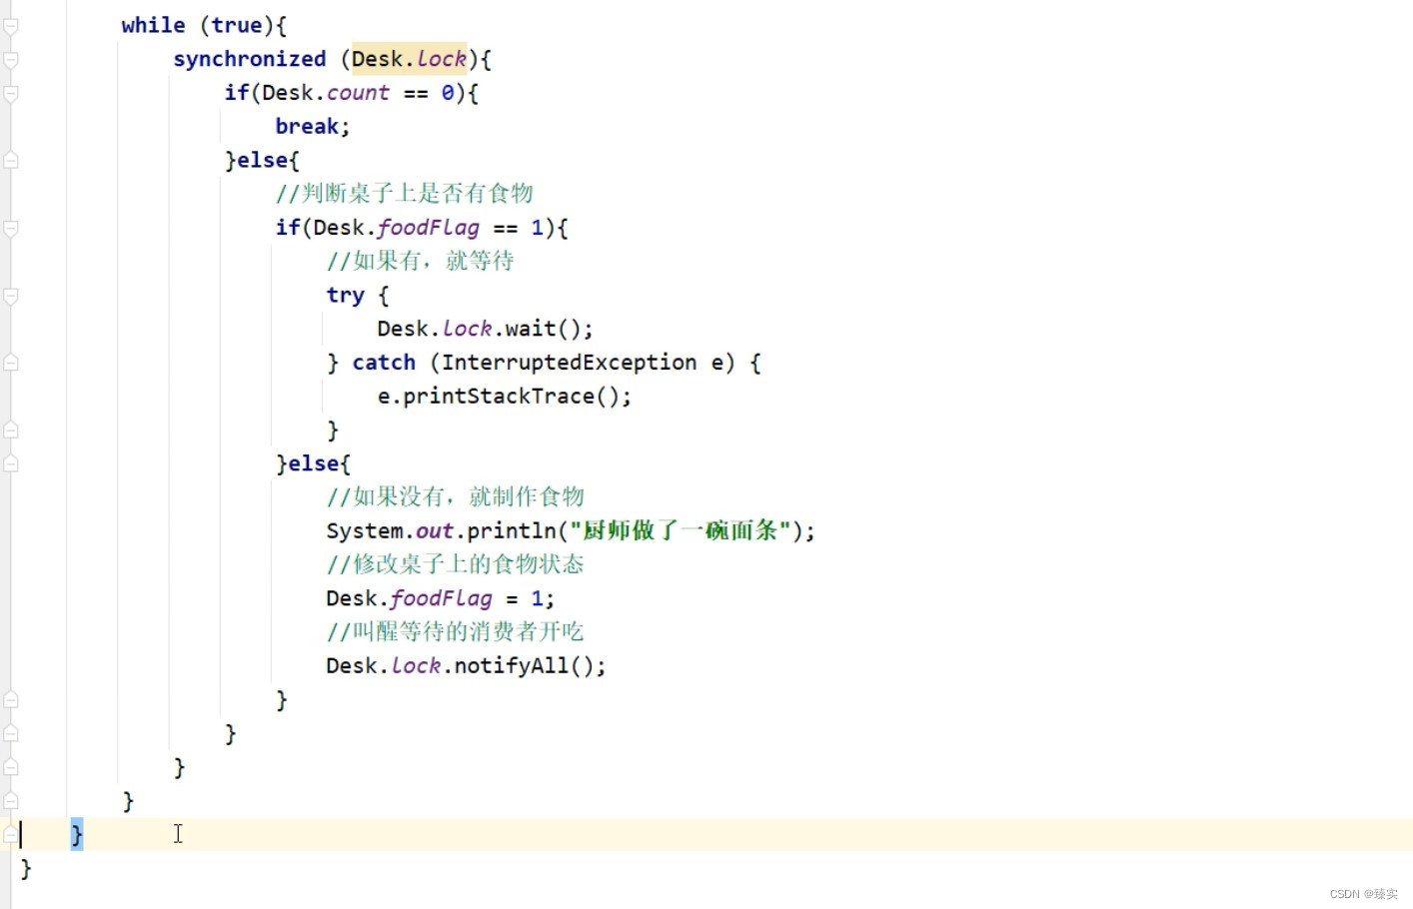Click 'foodFlag' in Desk.foodFlag = 1 assignment
1413x909 pixels.
click(x=442, y=598)
